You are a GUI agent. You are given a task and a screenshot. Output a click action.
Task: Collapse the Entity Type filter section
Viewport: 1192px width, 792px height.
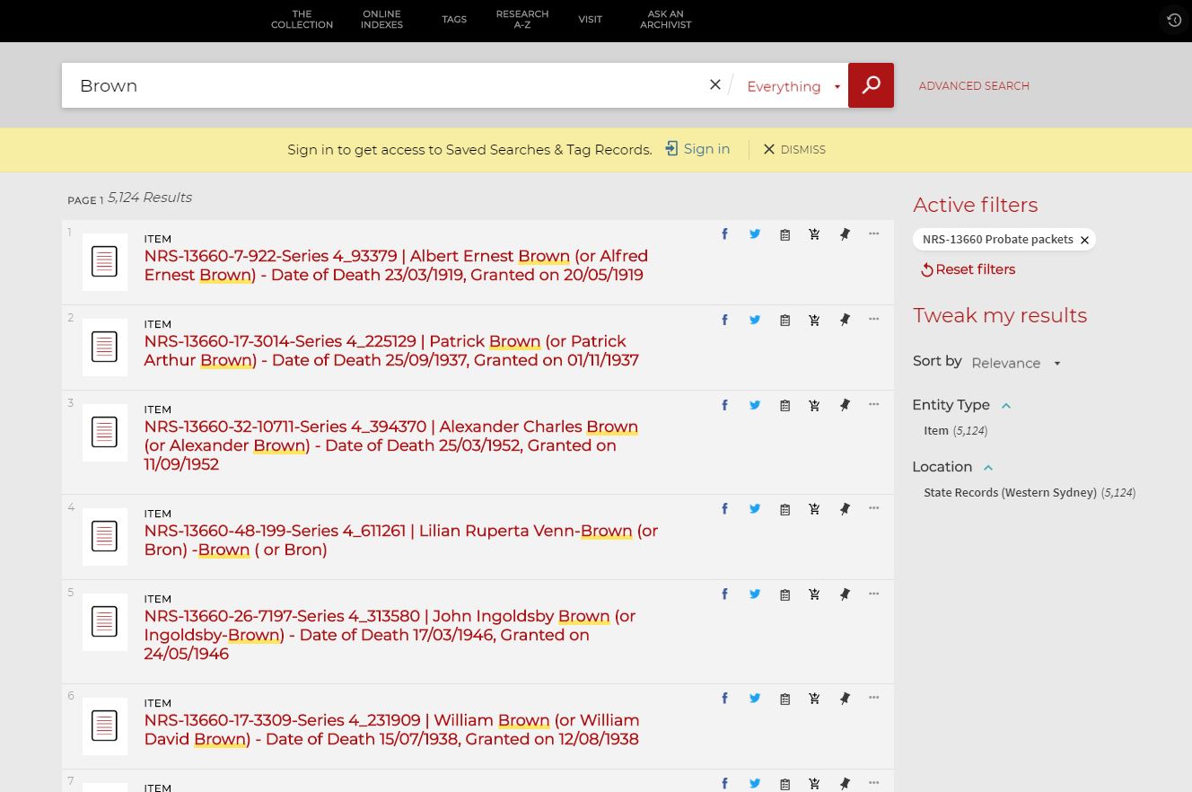pyautogui.click(x=1006, y=406)
